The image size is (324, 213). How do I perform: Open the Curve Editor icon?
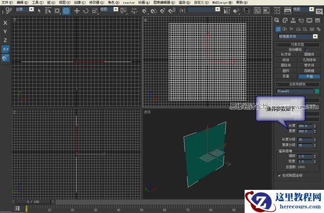(257, 11)
